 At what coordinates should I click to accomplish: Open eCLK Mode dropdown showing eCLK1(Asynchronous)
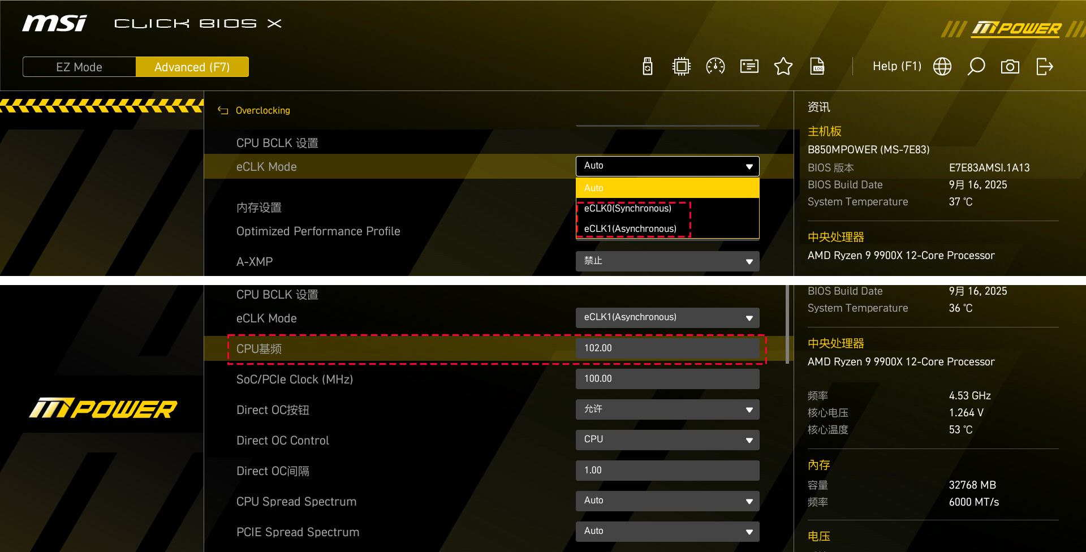point(667,318)
